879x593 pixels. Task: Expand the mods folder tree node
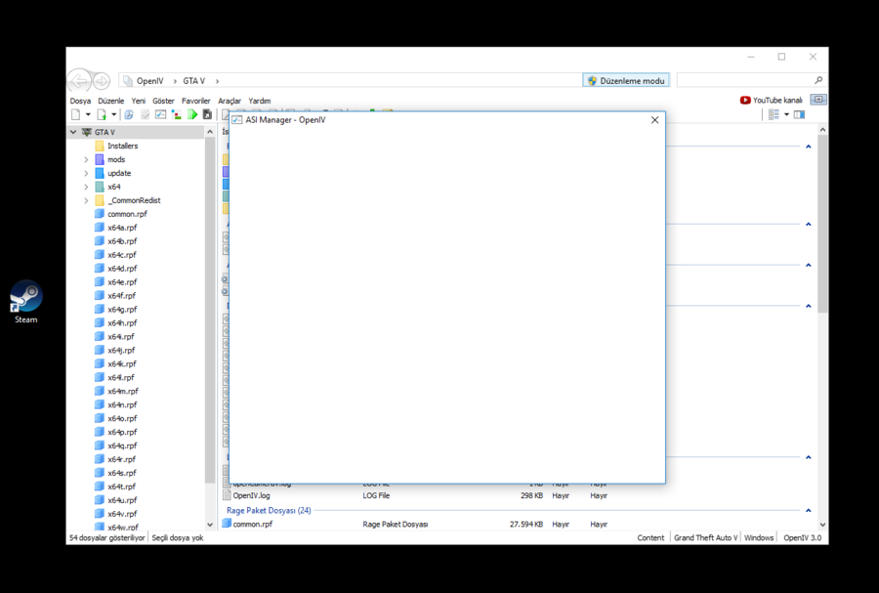[86, 160]
